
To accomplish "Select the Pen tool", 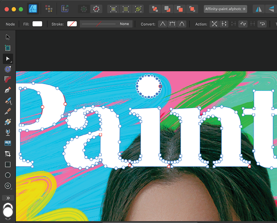I will [x=8, y=90].
